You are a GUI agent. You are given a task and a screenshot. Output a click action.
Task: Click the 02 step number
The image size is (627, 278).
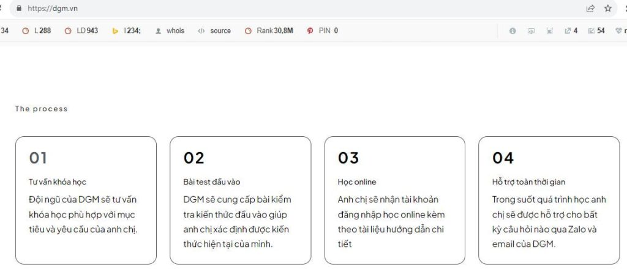click(193, 158)
